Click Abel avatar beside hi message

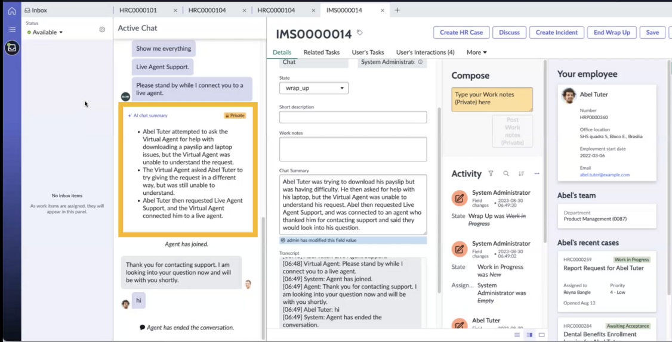(x=125, y=304)
